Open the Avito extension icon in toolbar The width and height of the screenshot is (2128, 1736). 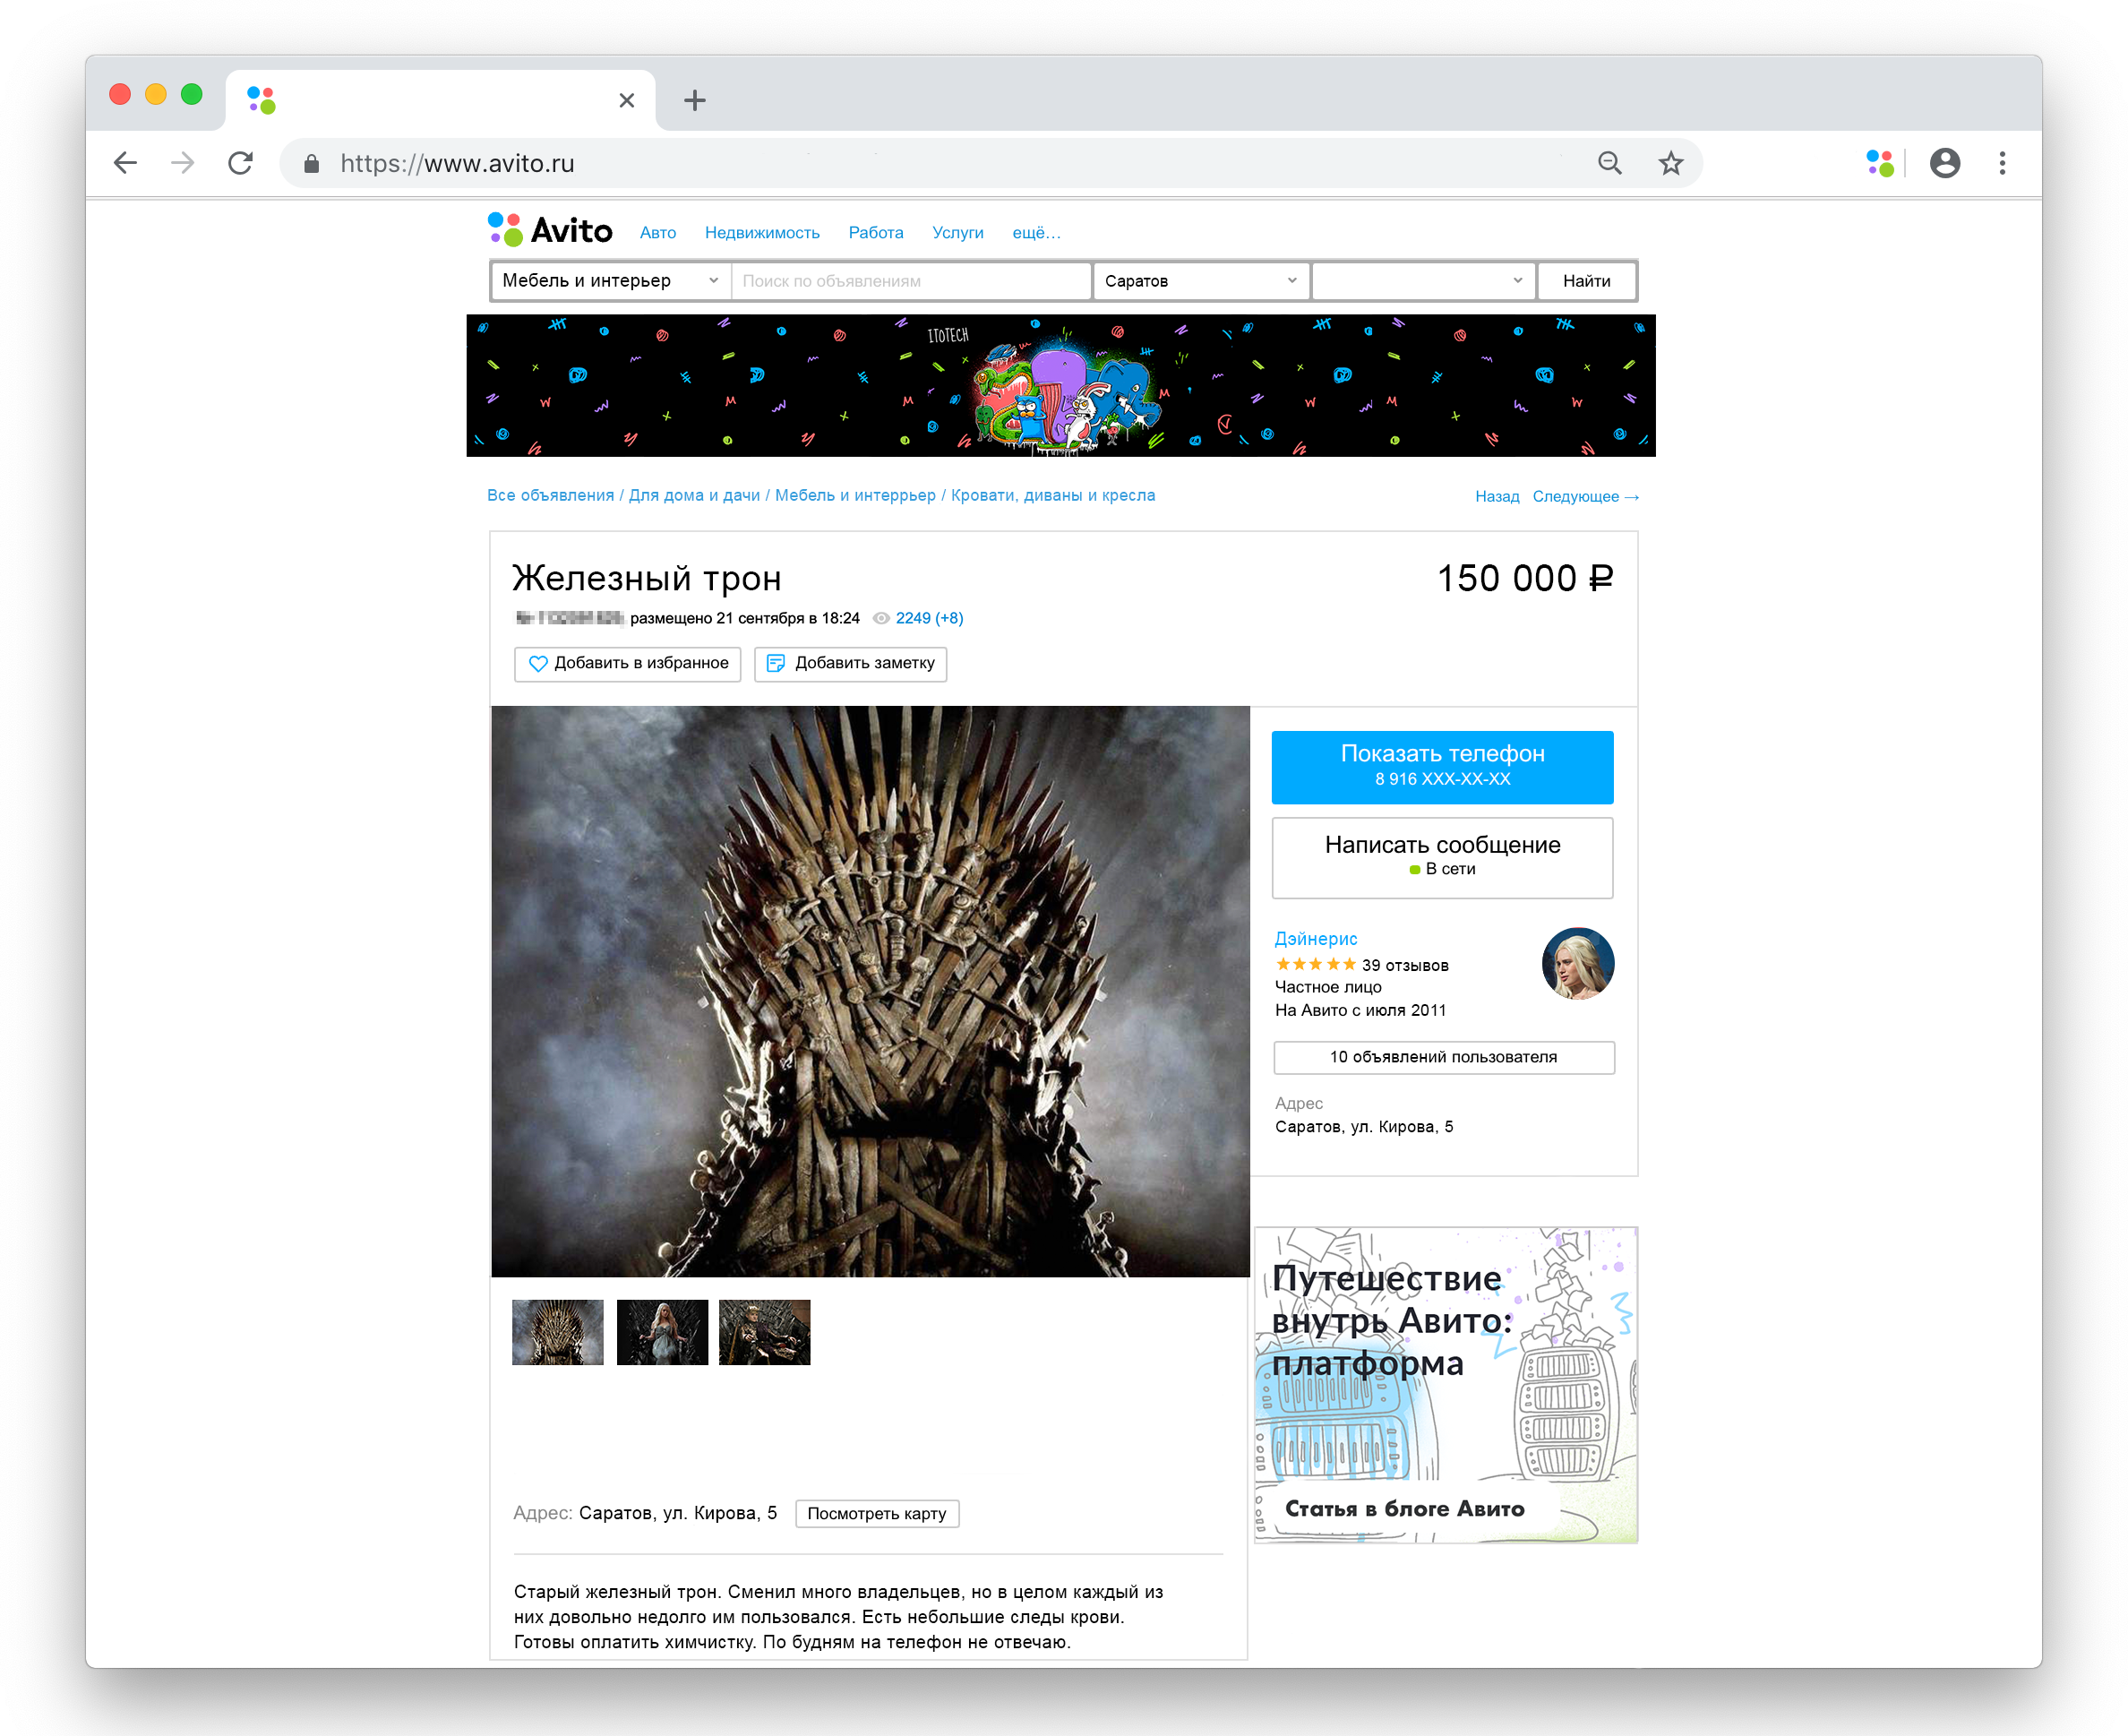coord(1879,163)
